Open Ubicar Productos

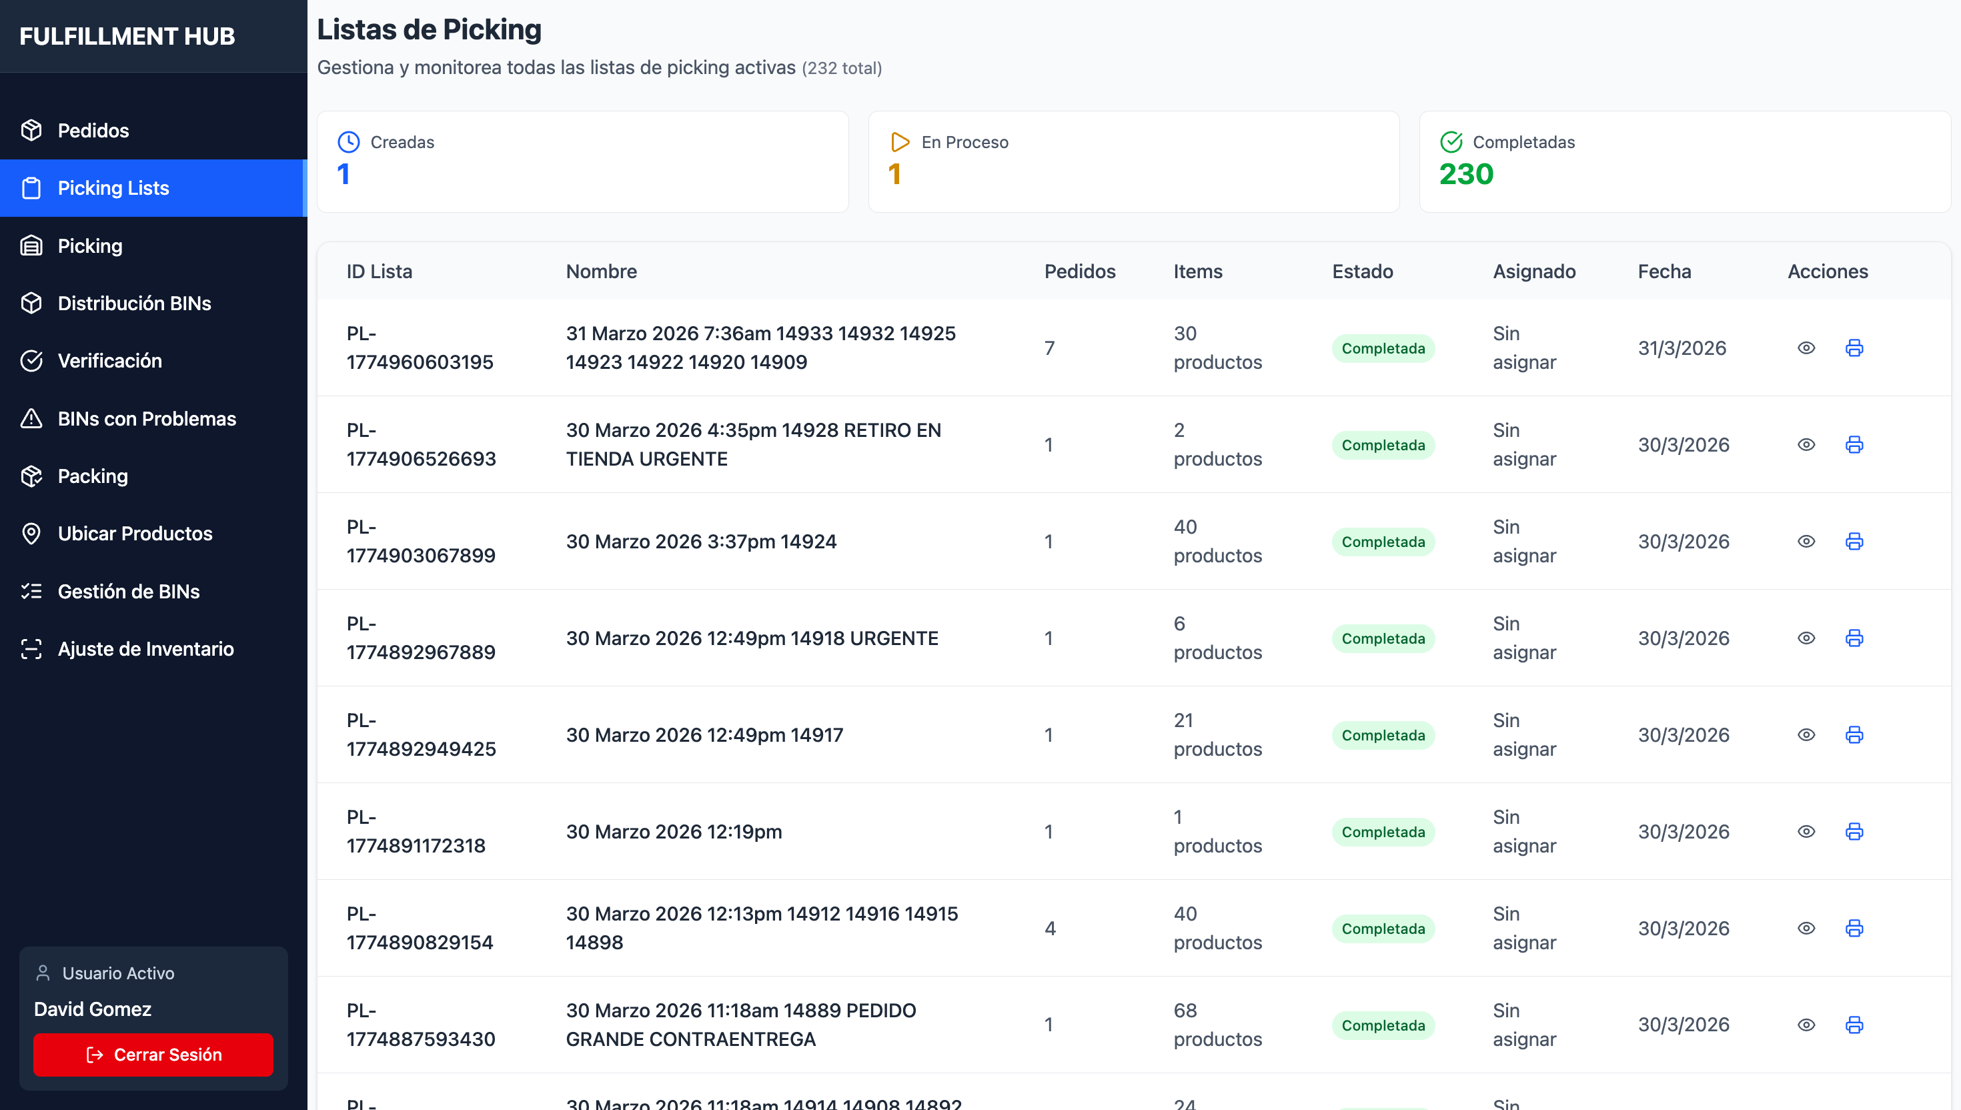coord(153,534)
